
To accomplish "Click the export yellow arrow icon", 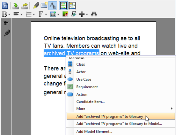I will [x=24, y=6].
